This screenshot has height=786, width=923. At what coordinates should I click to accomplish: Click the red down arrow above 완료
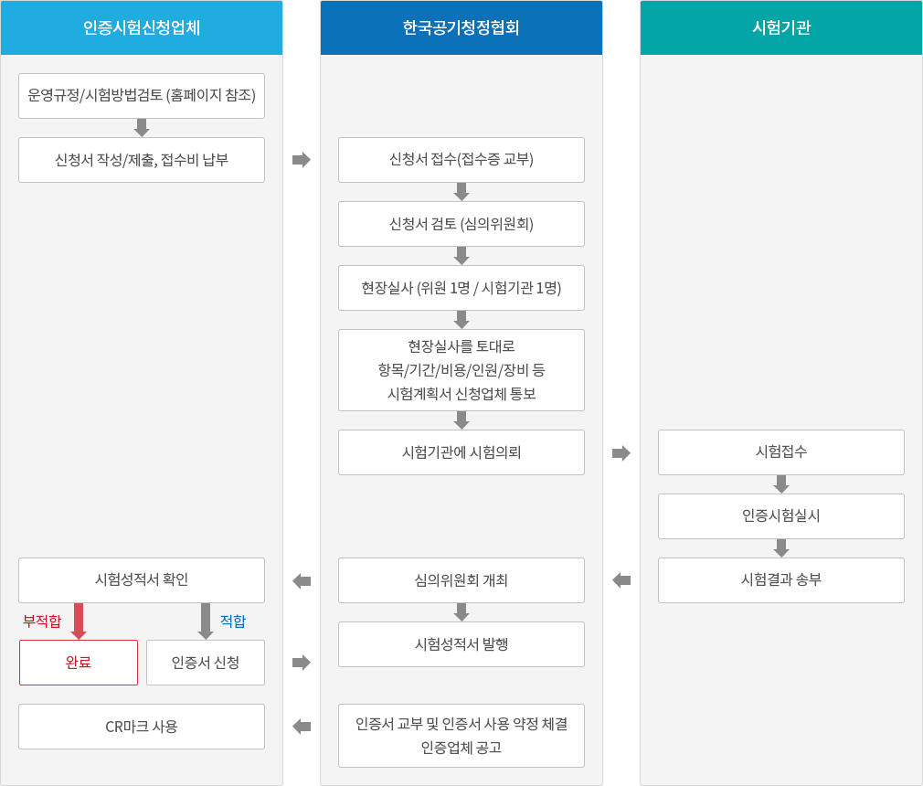pos(79,621)
